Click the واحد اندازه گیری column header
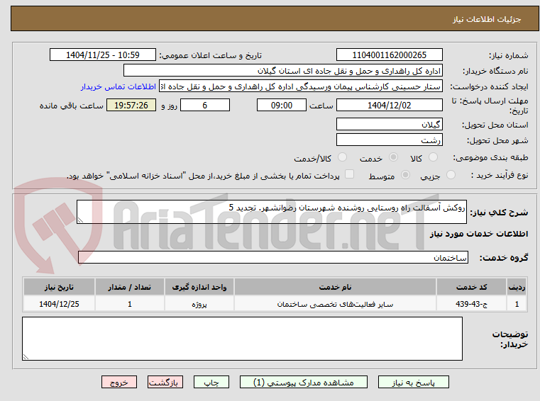 [x=199, y=287]
